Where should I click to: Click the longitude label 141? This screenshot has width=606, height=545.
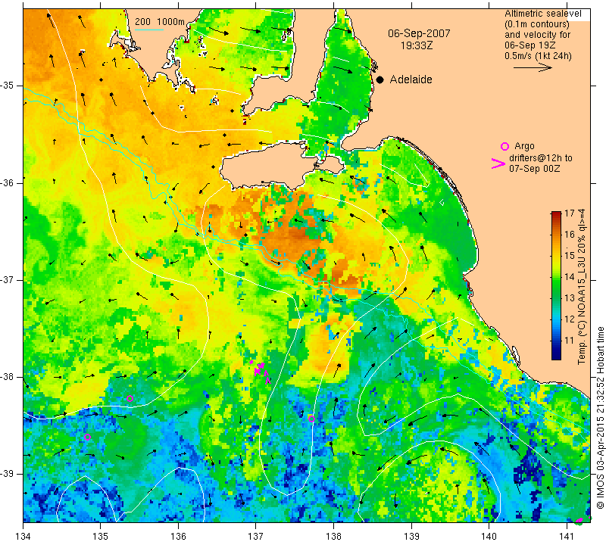pos(567,537)
